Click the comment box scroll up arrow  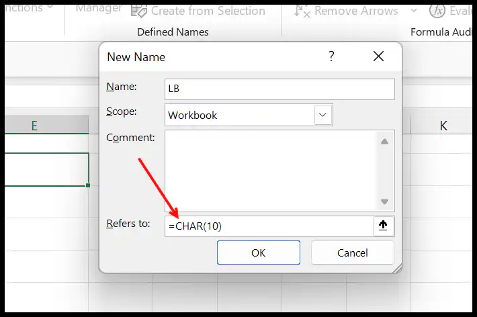(384, 142)
